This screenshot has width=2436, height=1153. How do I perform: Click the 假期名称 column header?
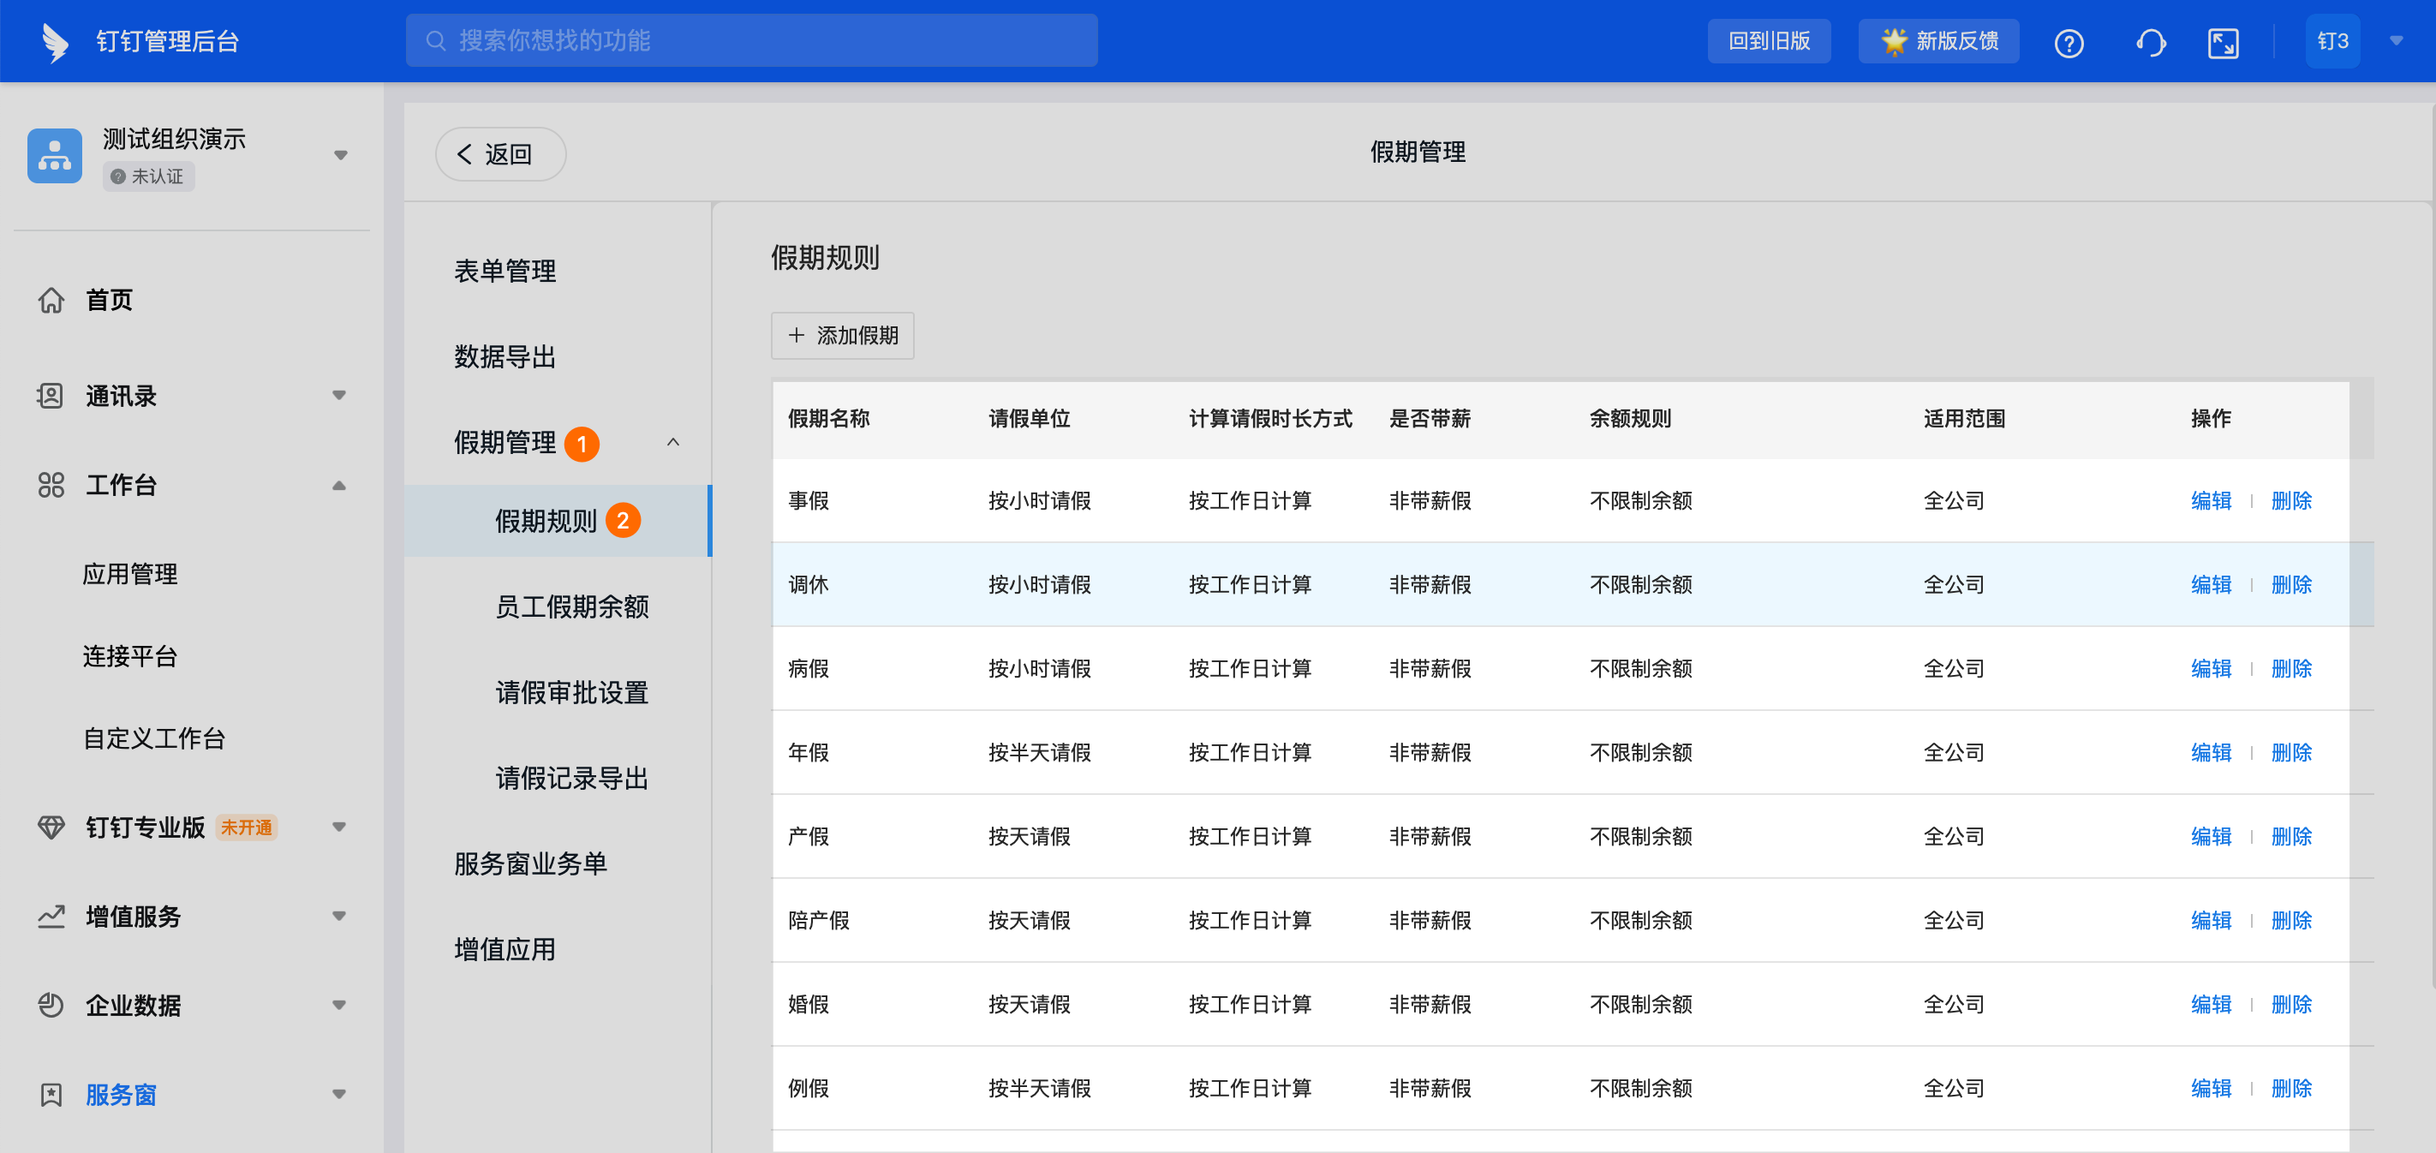coord(828,418)
